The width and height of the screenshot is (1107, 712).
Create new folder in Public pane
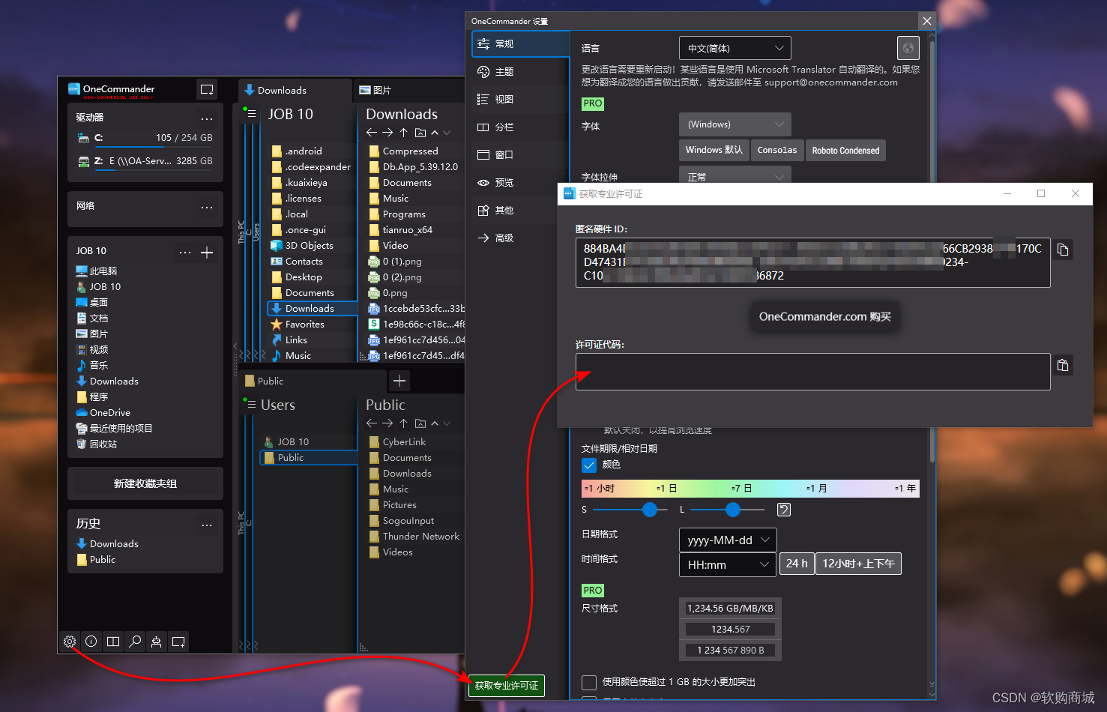420,423
